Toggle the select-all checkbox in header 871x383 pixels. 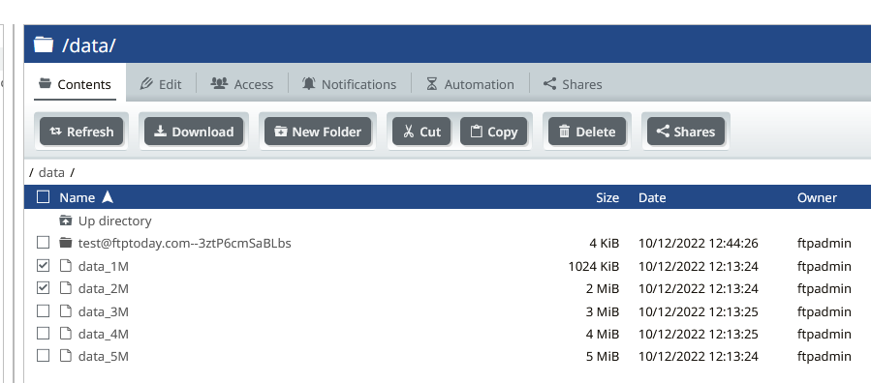(43, 196)
